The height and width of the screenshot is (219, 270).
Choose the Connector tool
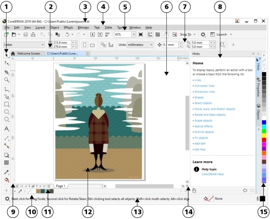point(7,146)
